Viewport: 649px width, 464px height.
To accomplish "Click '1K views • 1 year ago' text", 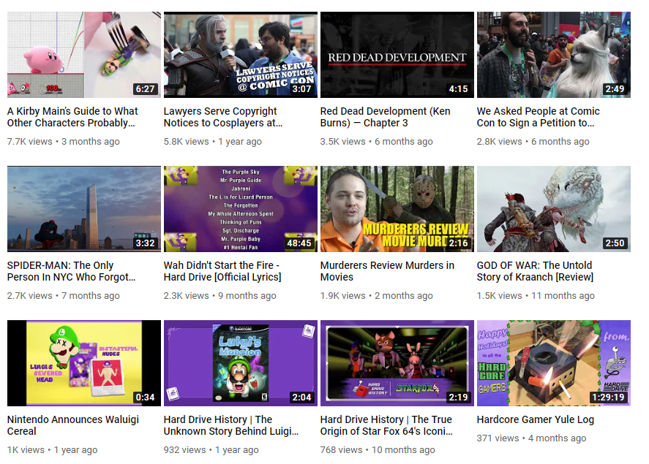I will point(52,449).
